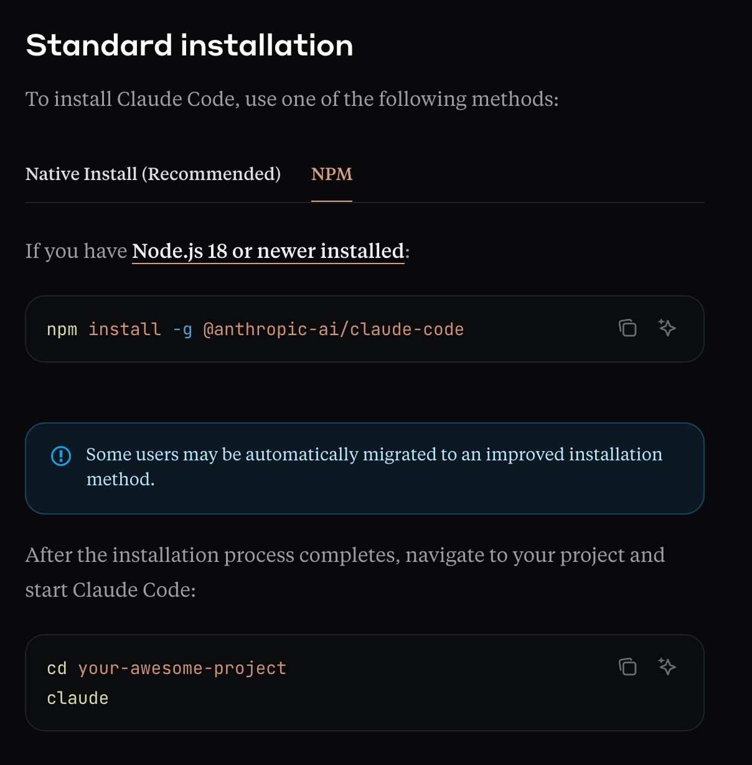This screenshot has width=752, height=765.
Task: Open the Node.js 18 or newer installed link
Action: click(x=268, y=251)
